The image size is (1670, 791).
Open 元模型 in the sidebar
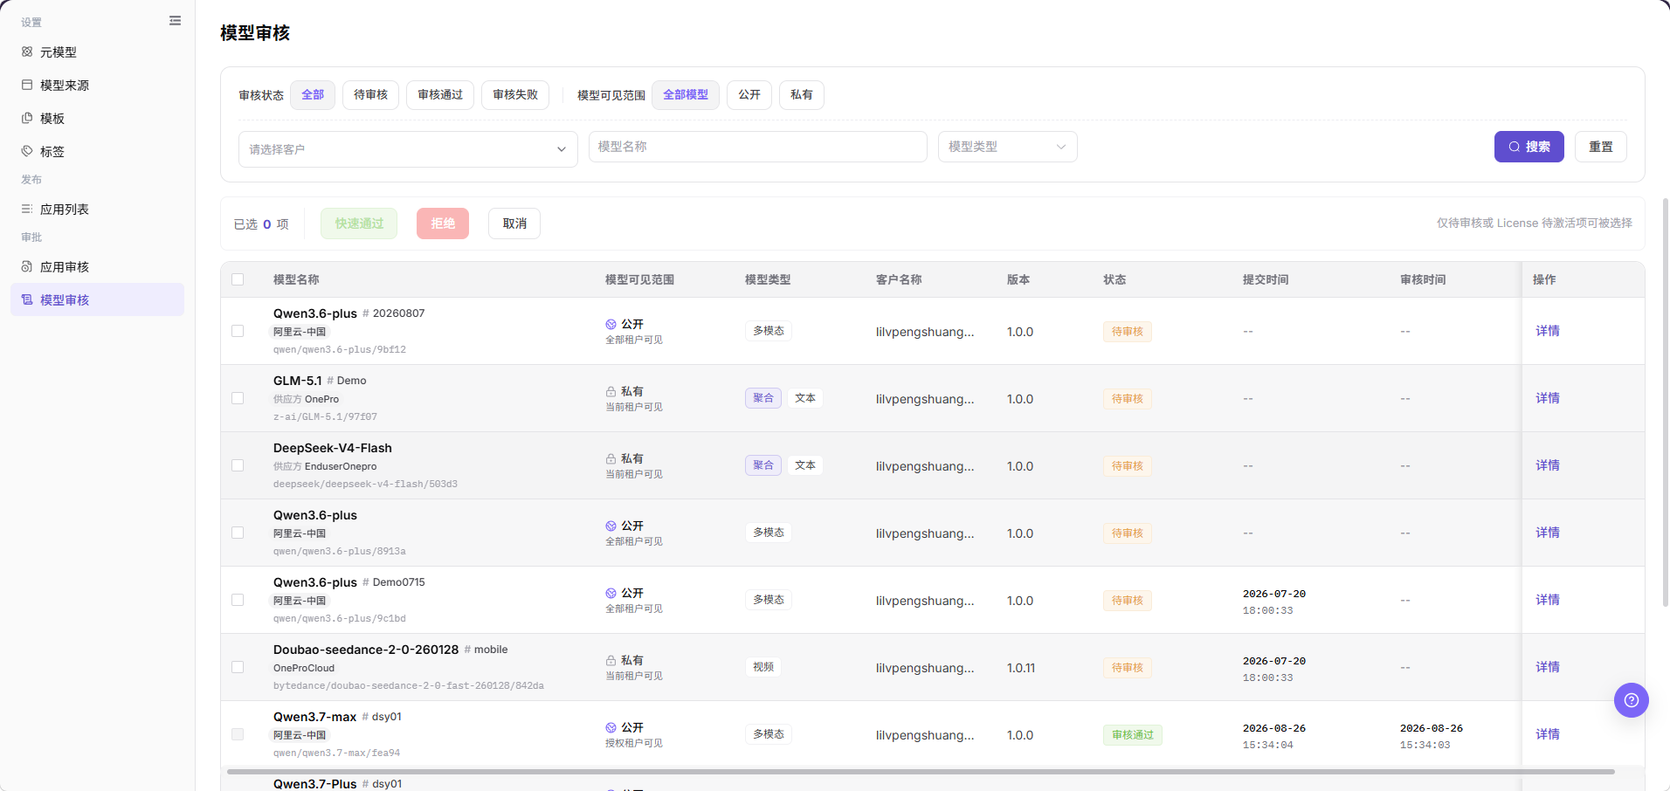click(97, 52)
